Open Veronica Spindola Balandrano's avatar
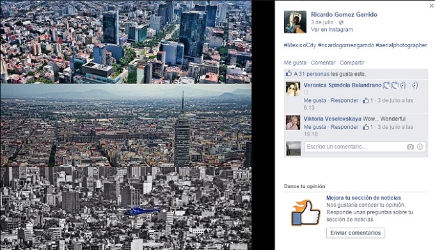The height and width of the screenshot is (250, 435). click(293, 89)
